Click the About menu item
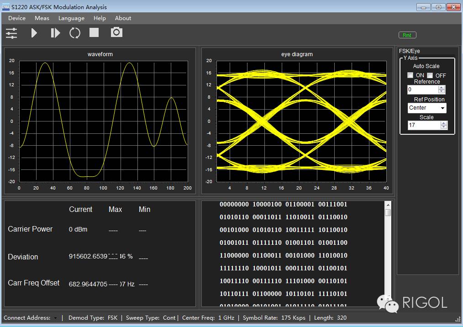Viewport: 463px width, 327px height. click(123, 18)
